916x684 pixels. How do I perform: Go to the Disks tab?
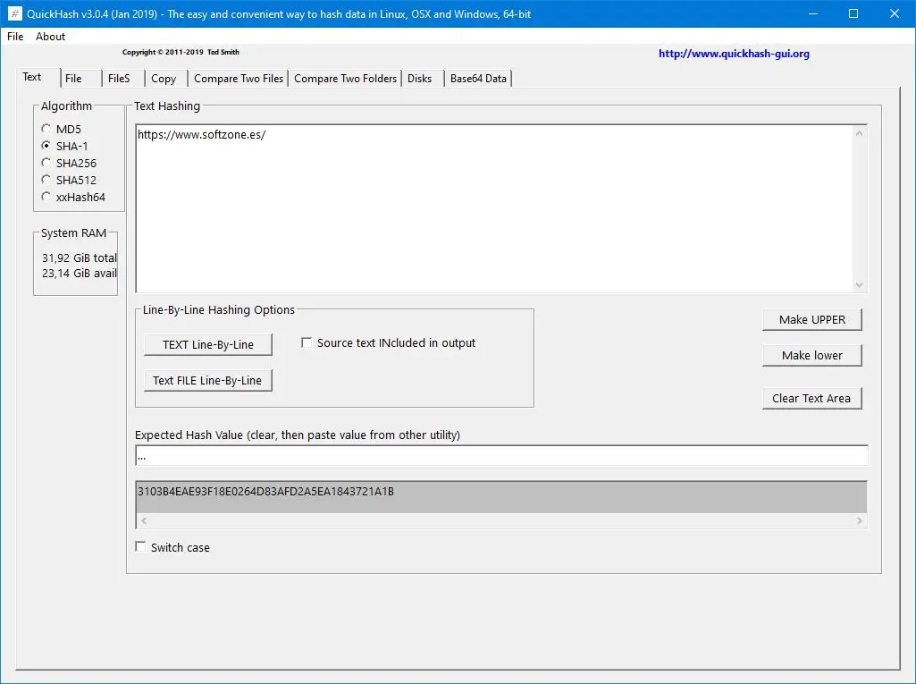point(420,79)
